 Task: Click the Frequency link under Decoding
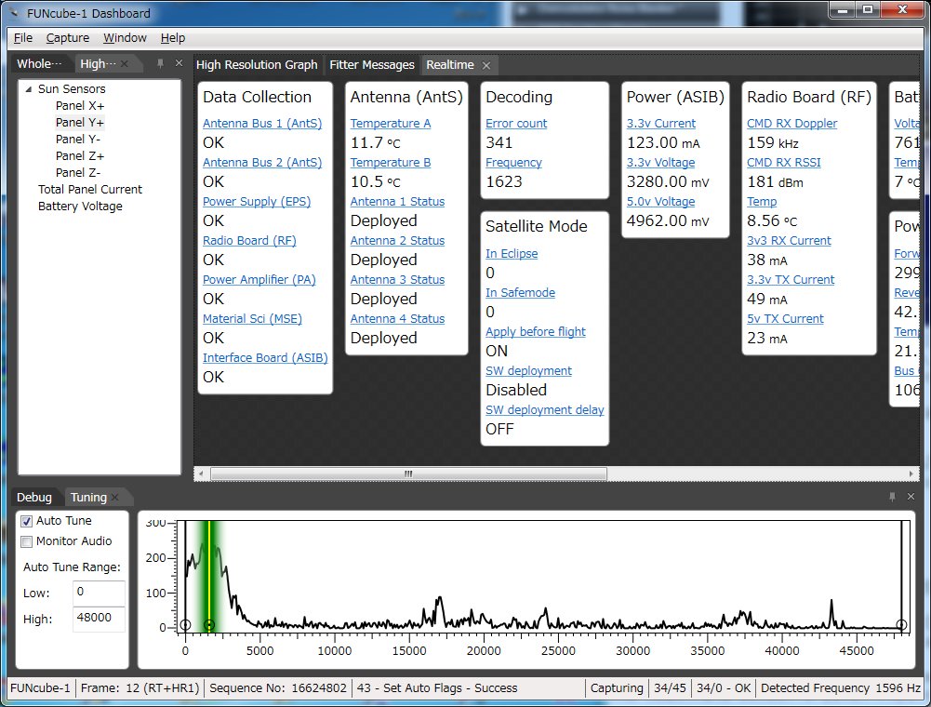point(513,162)
